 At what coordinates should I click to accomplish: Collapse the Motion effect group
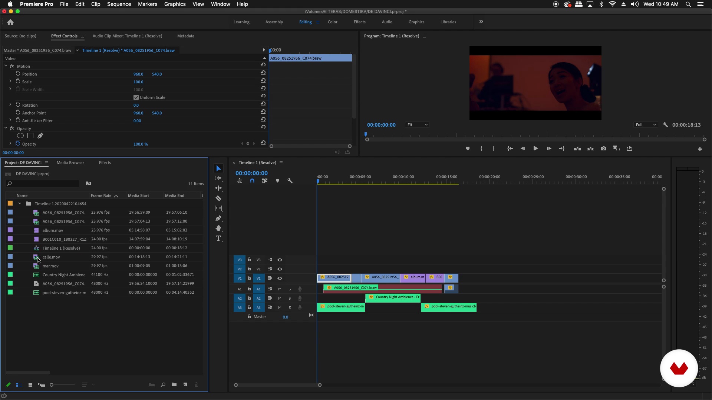6,66
